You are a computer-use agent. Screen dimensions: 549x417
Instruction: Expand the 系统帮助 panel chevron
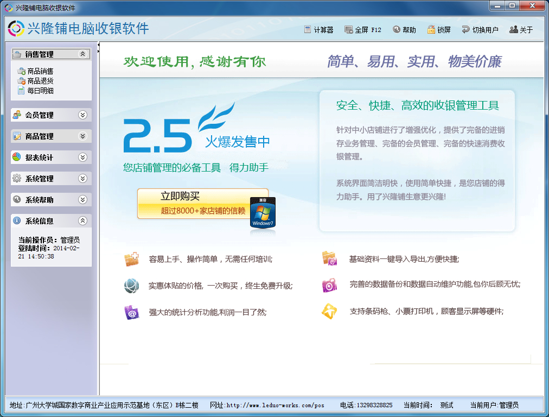click(82, 199)
